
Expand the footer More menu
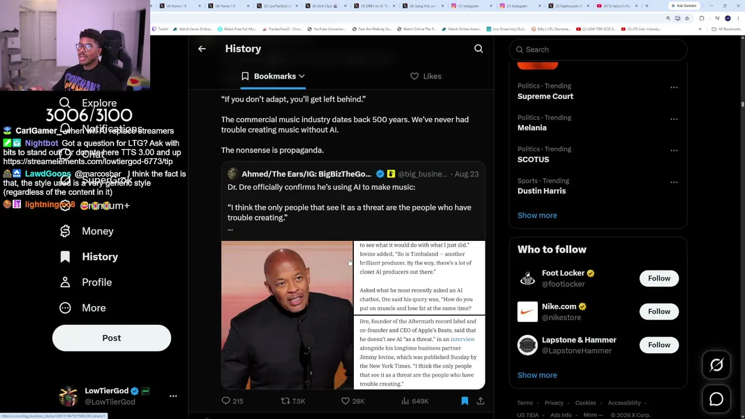(x=593, y=415)
